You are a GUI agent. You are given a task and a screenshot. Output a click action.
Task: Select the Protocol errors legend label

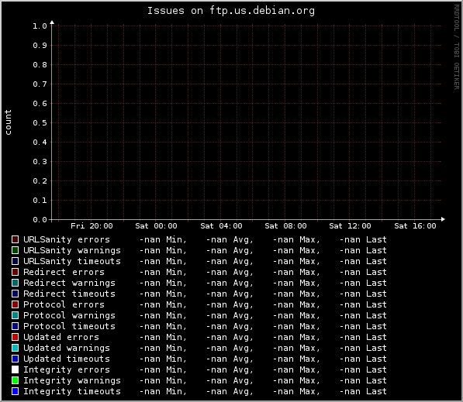coord(64,304)
